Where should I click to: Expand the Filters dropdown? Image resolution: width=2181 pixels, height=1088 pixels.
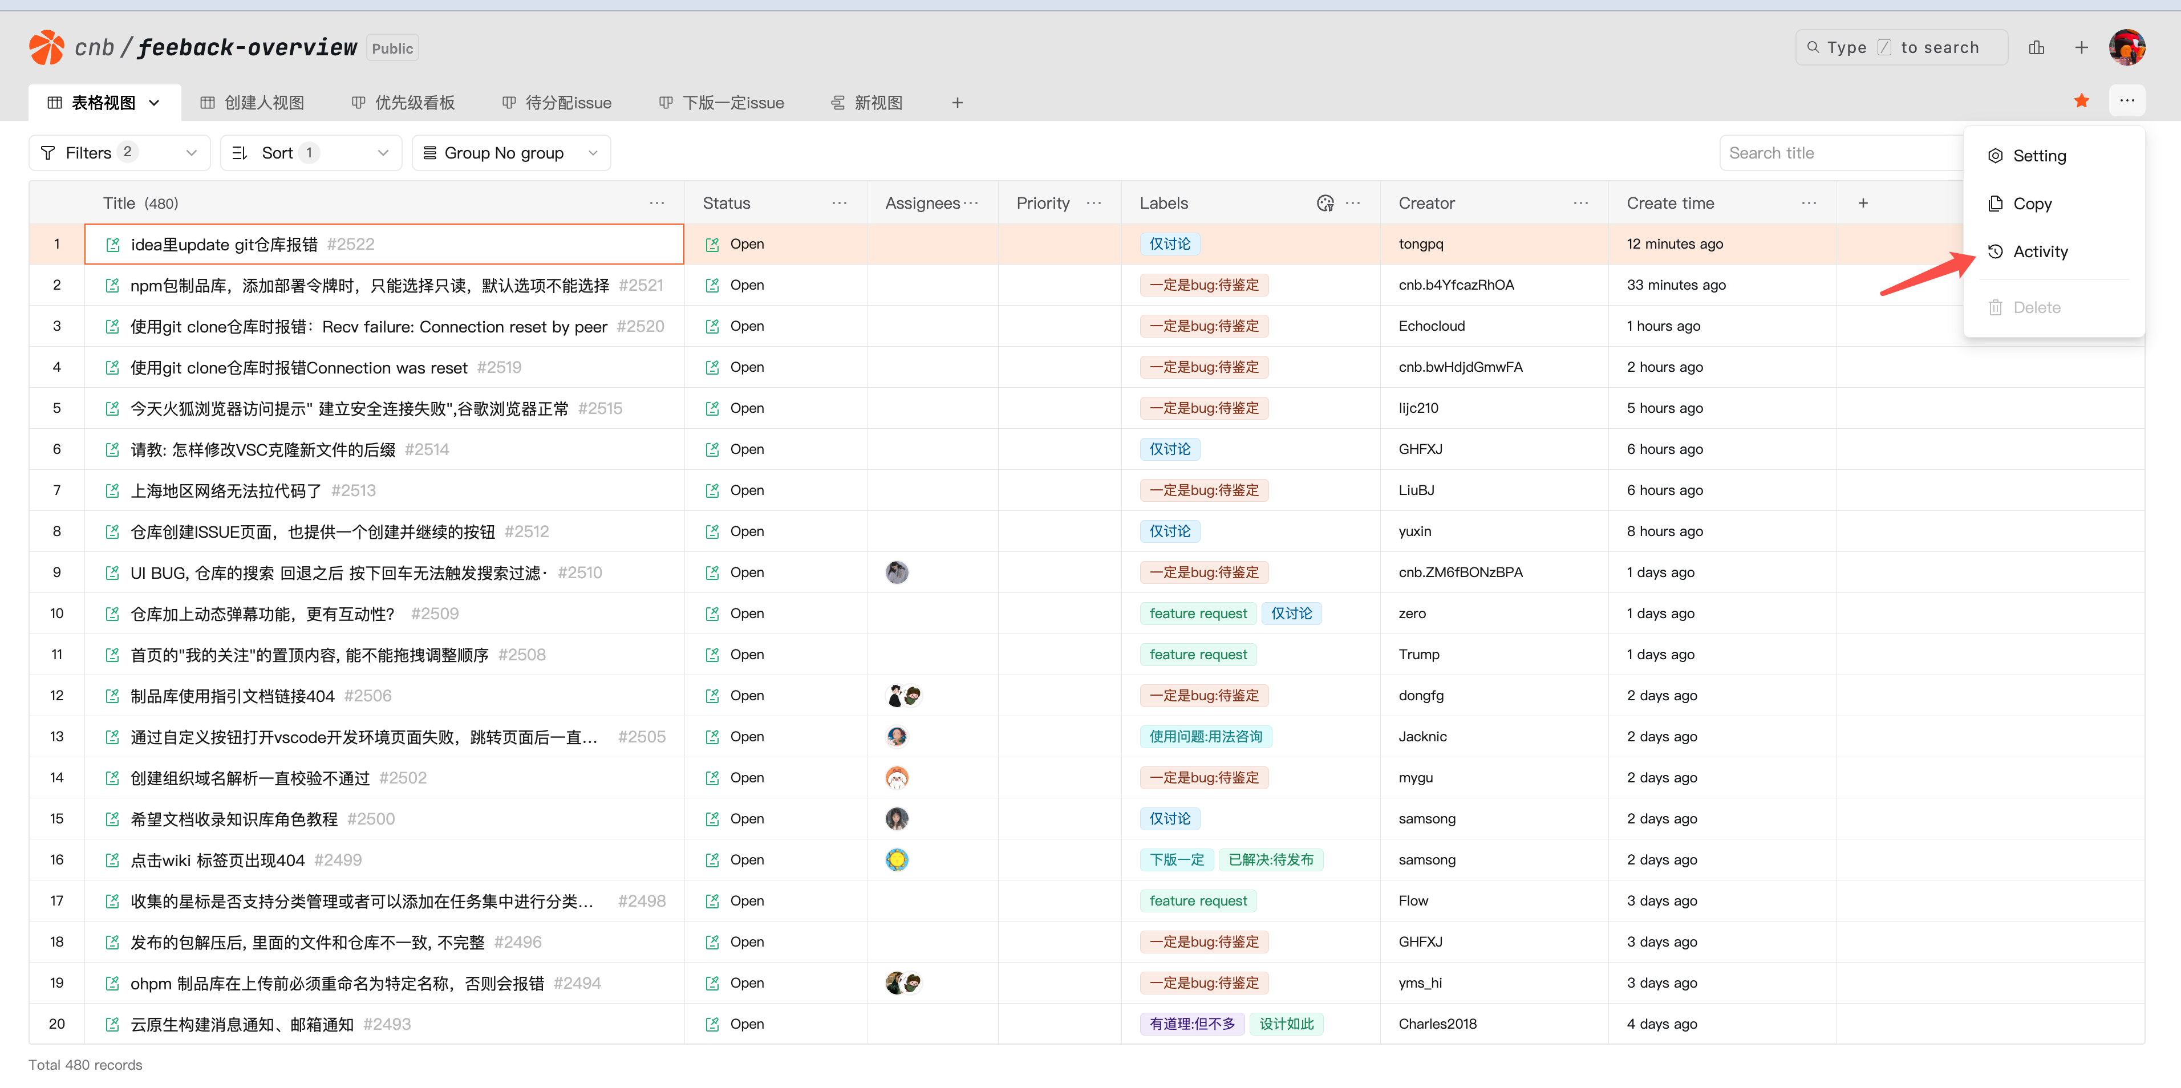click(x=119, y=153)
